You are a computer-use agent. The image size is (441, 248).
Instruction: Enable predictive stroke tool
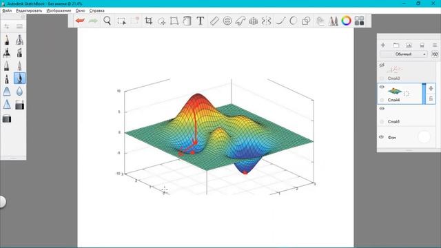point(293,21)
